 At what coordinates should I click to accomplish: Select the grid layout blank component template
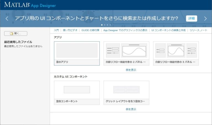[126, 90]
